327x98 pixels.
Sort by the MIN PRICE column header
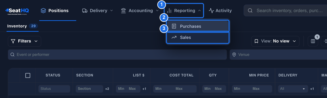click(259, 75)
